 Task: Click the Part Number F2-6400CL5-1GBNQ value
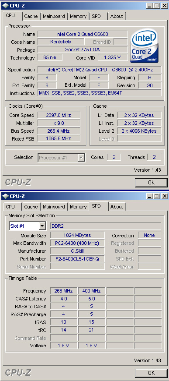(x=77, y=259)
